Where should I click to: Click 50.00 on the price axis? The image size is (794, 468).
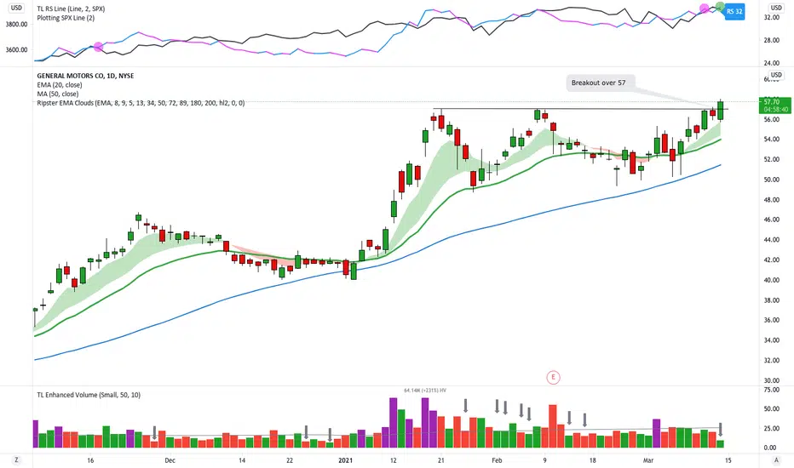pos(772,180)
